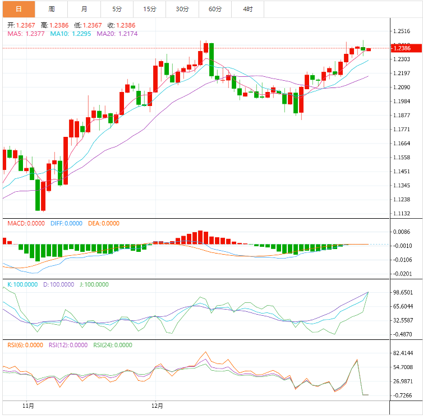
Task: Switch to the 60分 timeframe tab
Action: tap(215, 9)
